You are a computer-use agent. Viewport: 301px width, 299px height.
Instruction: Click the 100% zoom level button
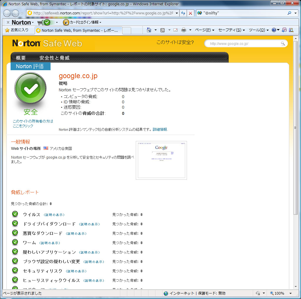[x=277, y=293]
